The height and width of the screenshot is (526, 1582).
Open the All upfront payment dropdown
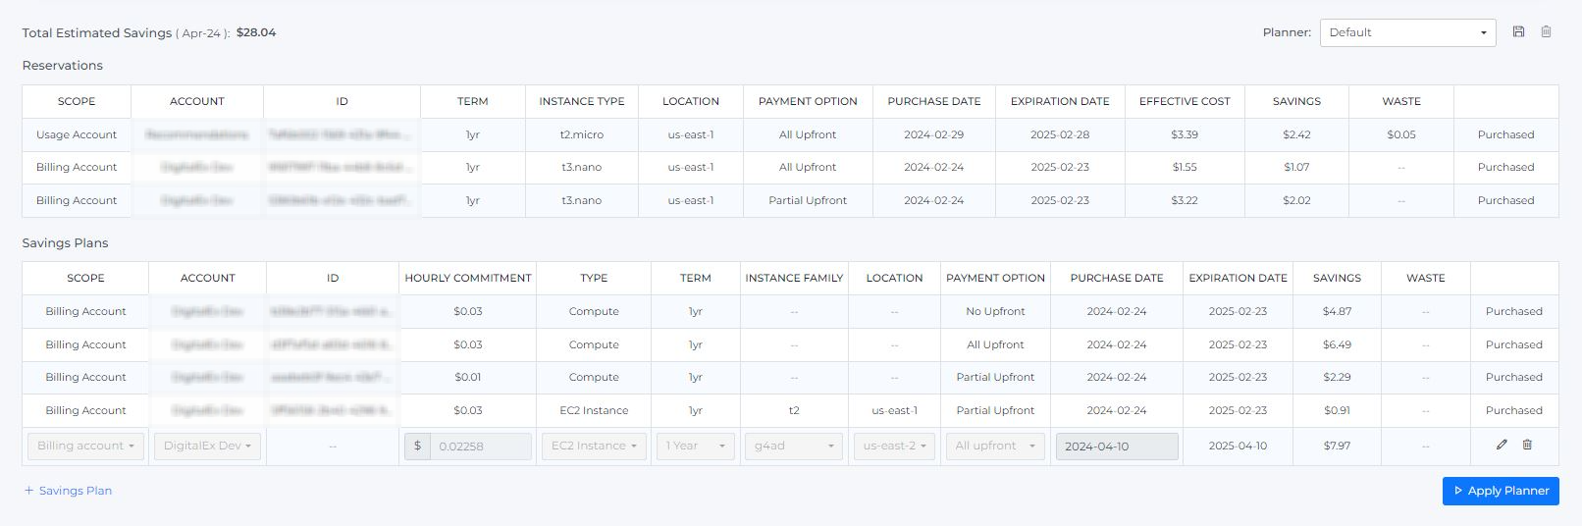(x=994, y=447)
